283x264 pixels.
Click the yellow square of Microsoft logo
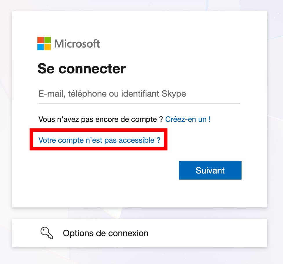(48, 47)
